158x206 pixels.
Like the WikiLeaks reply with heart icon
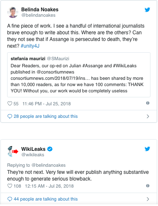point(10,186)
